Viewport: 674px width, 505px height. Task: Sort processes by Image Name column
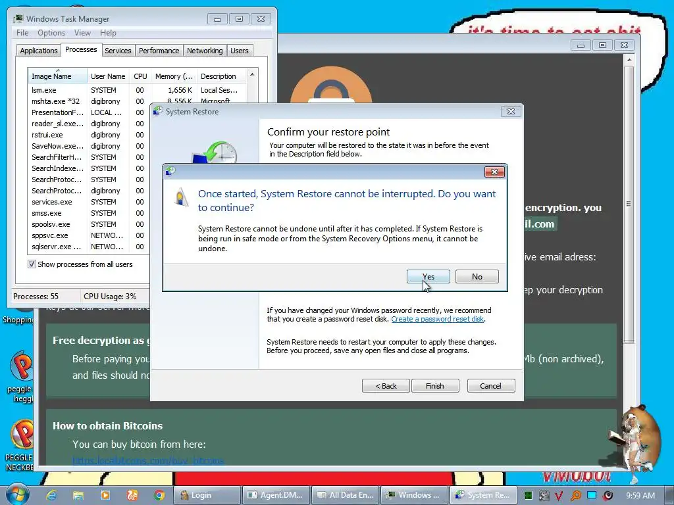(x=57, y=76)
